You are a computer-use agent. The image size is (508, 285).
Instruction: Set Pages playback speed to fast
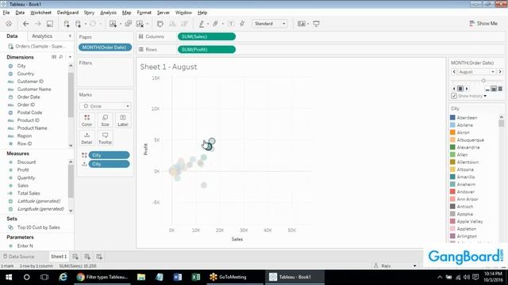(x=500, y=89)
